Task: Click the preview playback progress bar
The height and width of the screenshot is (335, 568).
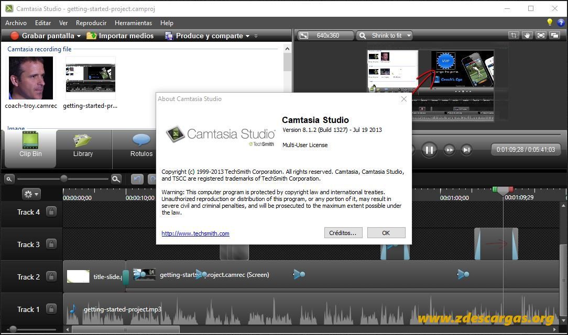Action: click(x=485, y=135)
